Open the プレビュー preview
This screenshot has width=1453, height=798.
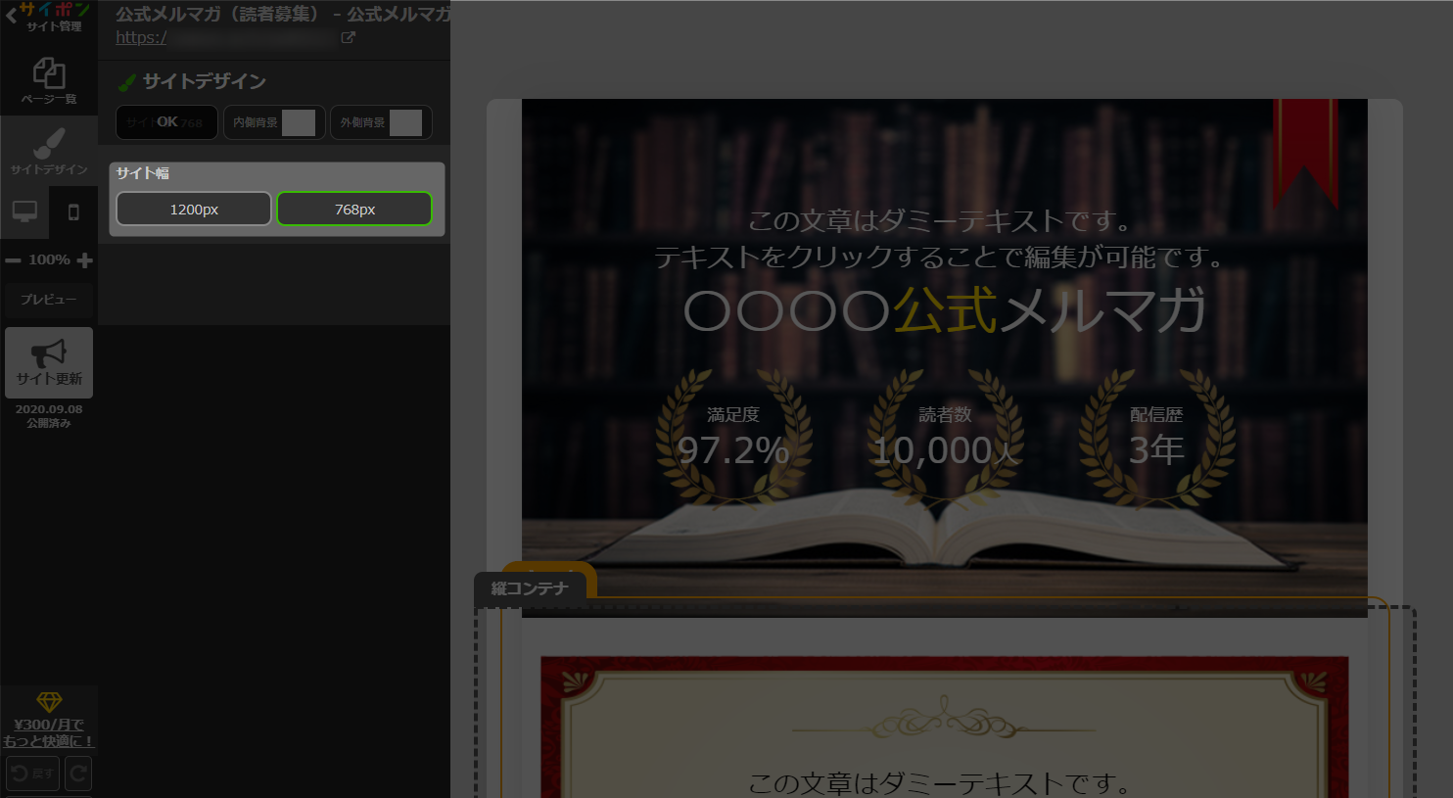[49, 300]
